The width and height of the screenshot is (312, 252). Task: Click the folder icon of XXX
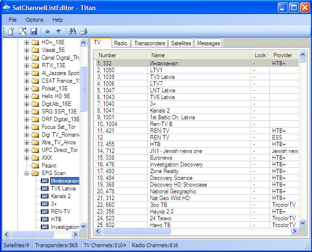(x=36, y=158)
